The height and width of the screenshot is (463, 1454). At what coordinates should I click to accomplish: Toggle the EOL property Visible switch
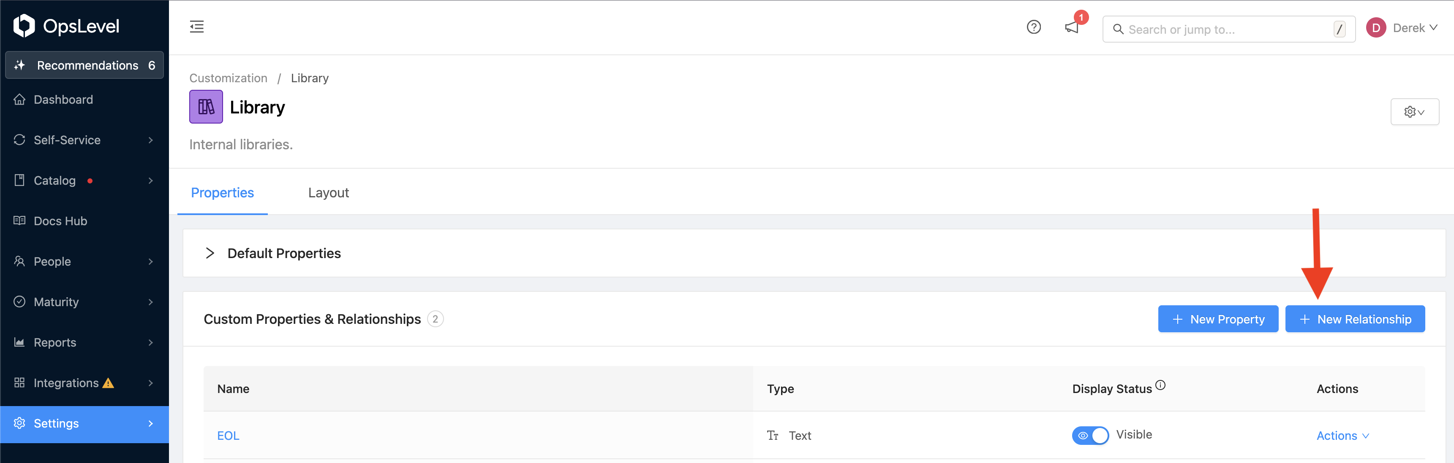(x=1090, y=436)
